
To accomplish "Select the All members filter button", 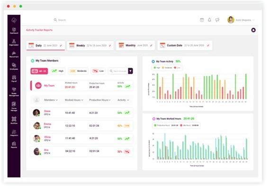I will (x=39, y=71).
